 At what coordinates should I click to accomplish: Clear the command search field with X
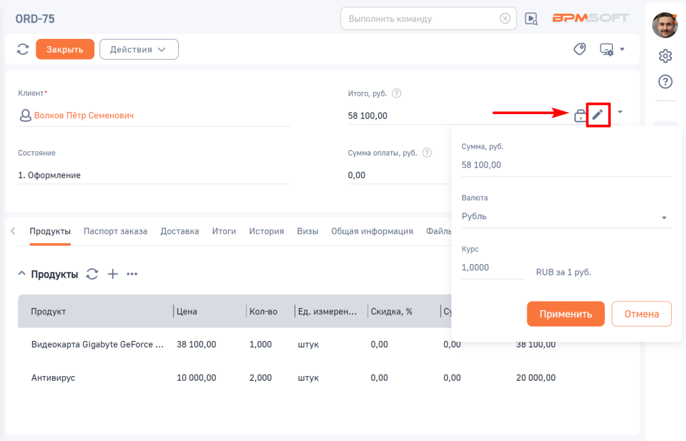coord(505,19)
